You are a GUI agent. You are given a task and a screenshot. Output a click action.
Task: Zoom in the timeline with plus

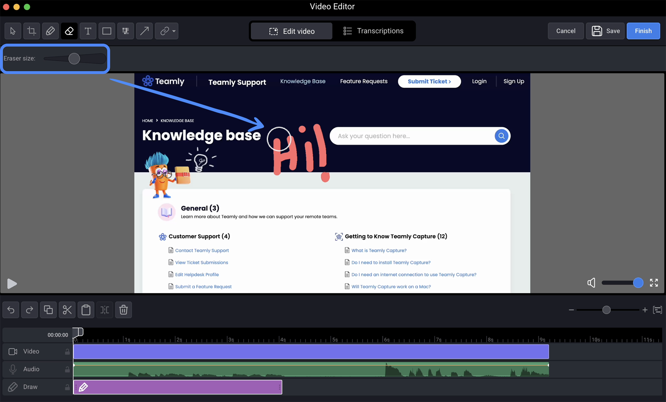coord(645,310)
